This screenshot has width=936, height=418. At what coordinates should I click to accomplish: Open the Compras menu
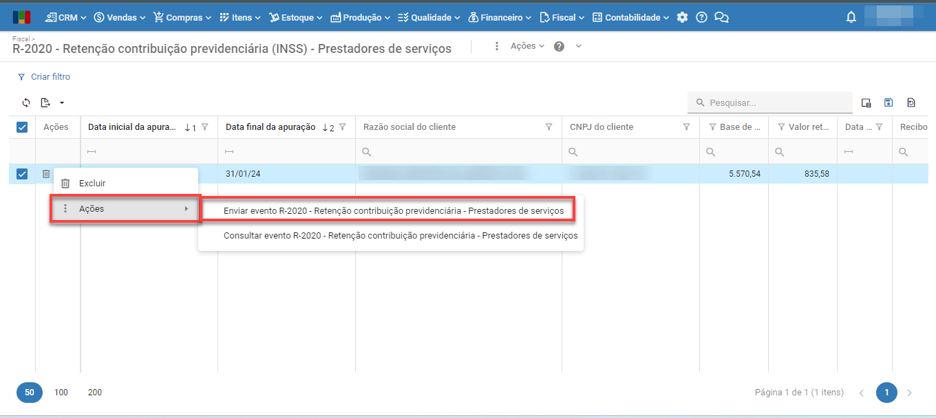pos(183,17)
